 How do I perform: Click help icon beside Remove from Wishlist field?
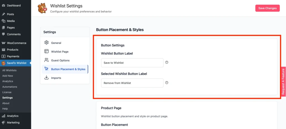(167, 83)
